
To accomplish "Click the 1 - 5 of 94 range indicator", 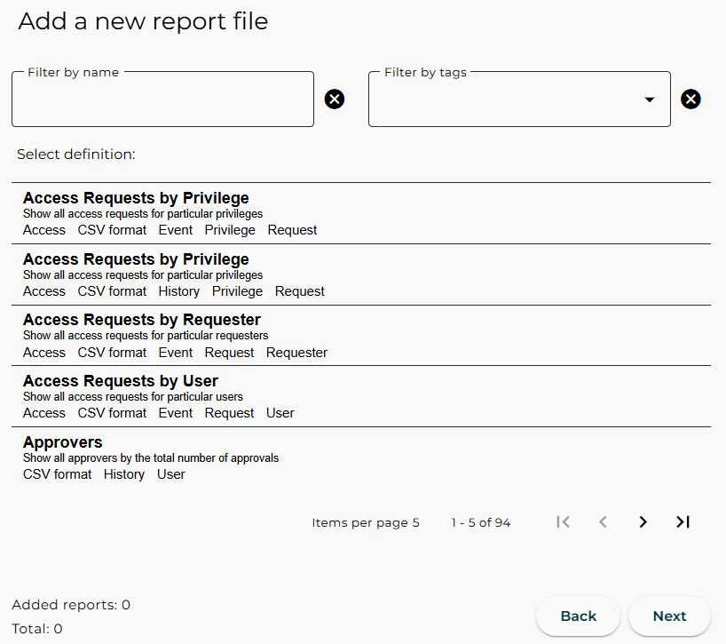I will [481, 522].
